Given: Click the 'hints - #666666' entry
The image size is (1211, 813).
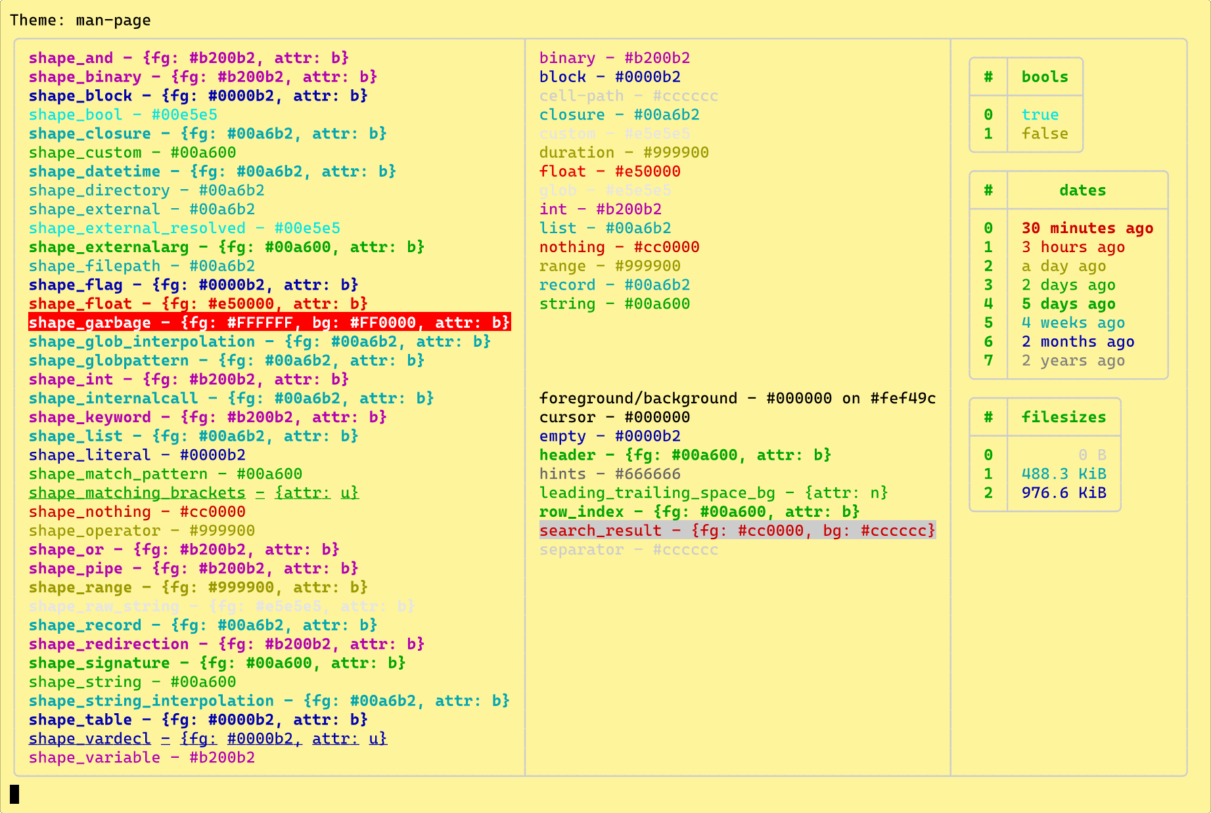Looking at the screenshot, I should (x=610, y=474).
